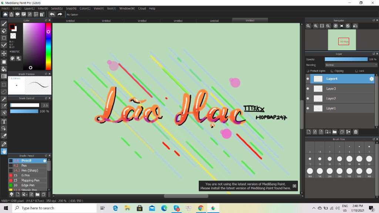The image size is (379, 213).
Task: Select the Brush tool in left toolbar
Action: point(4,24)
